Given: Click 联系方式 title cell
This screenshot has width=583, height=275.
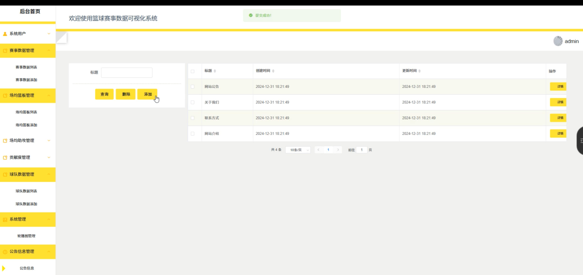Looking at the screenshot, I should (212, 118).
